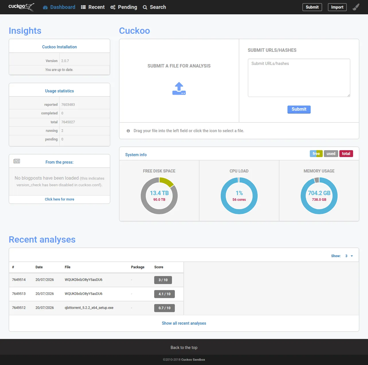Toggle the total legend badge
This screenshot has height=365, width=368.
[346, 154]
